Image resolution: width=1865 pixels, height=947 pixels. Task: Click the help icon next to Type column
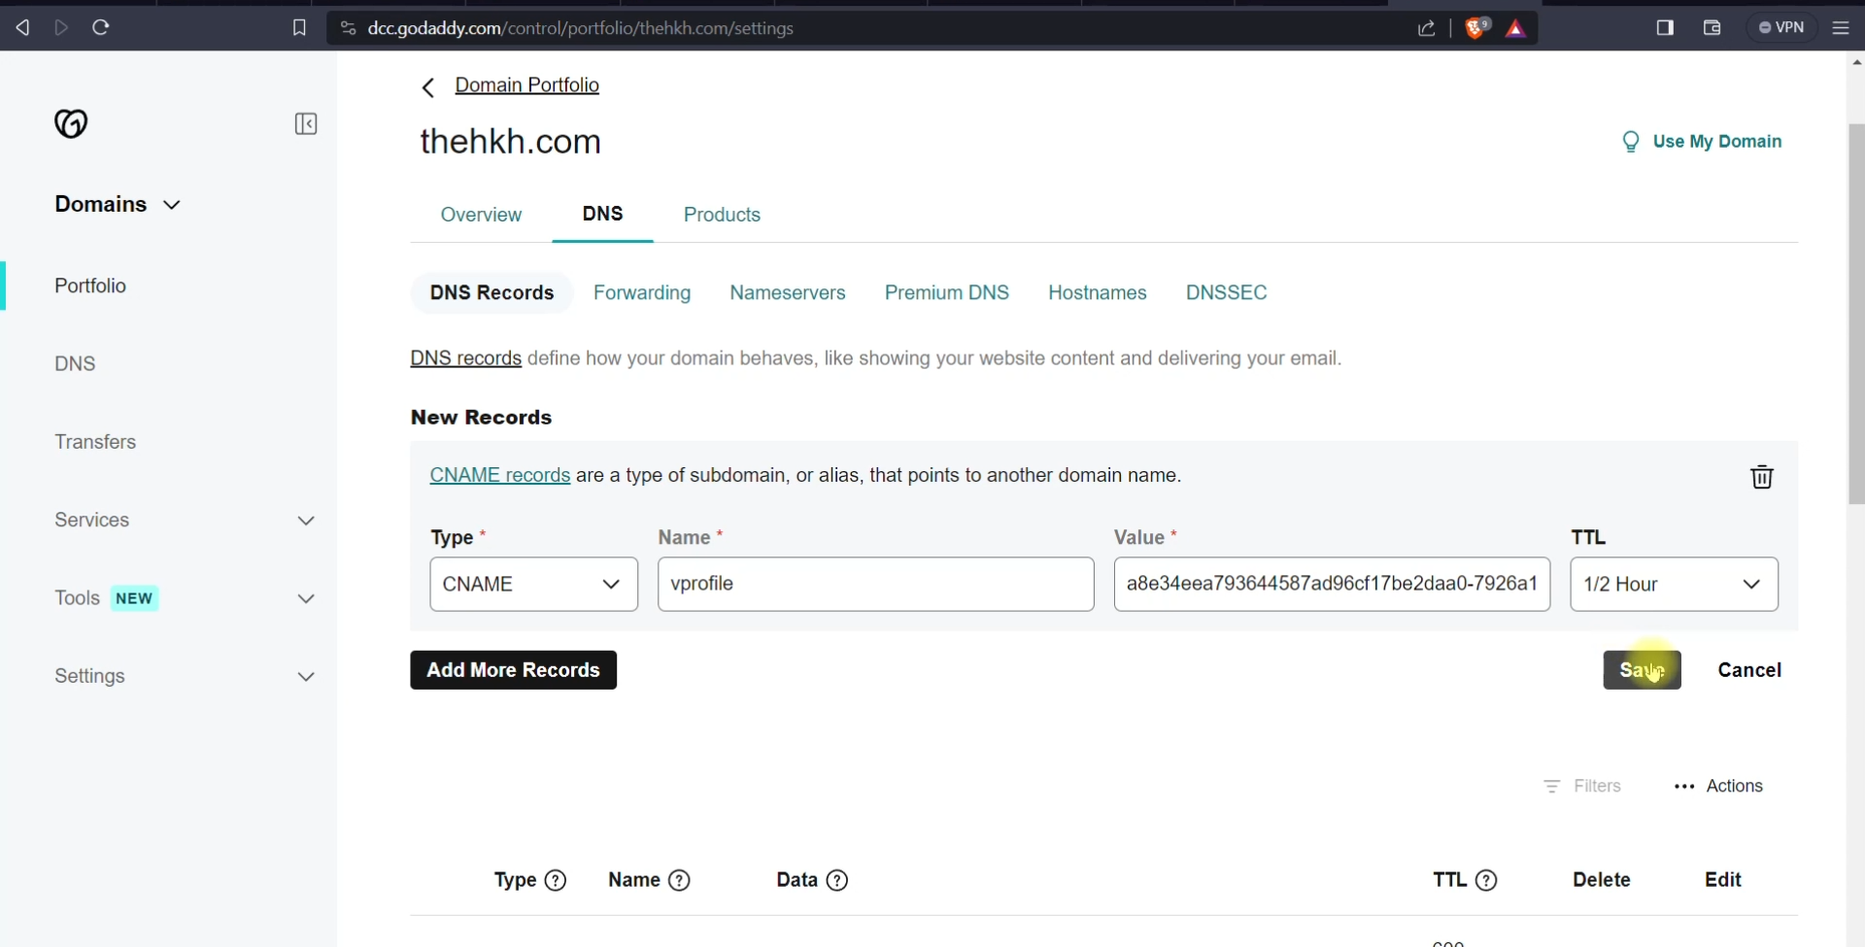(x=556, y=880)
